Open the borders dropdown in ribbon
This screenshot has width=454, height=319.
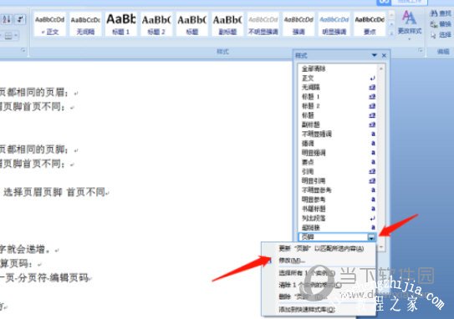point(10,36)
